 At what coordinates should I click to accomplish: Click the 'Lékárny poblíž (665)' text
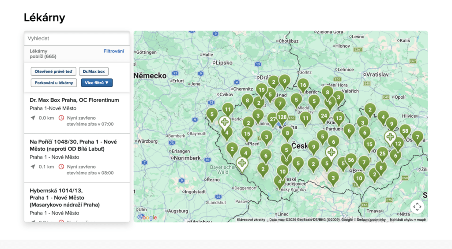click(x=43, y=54)
